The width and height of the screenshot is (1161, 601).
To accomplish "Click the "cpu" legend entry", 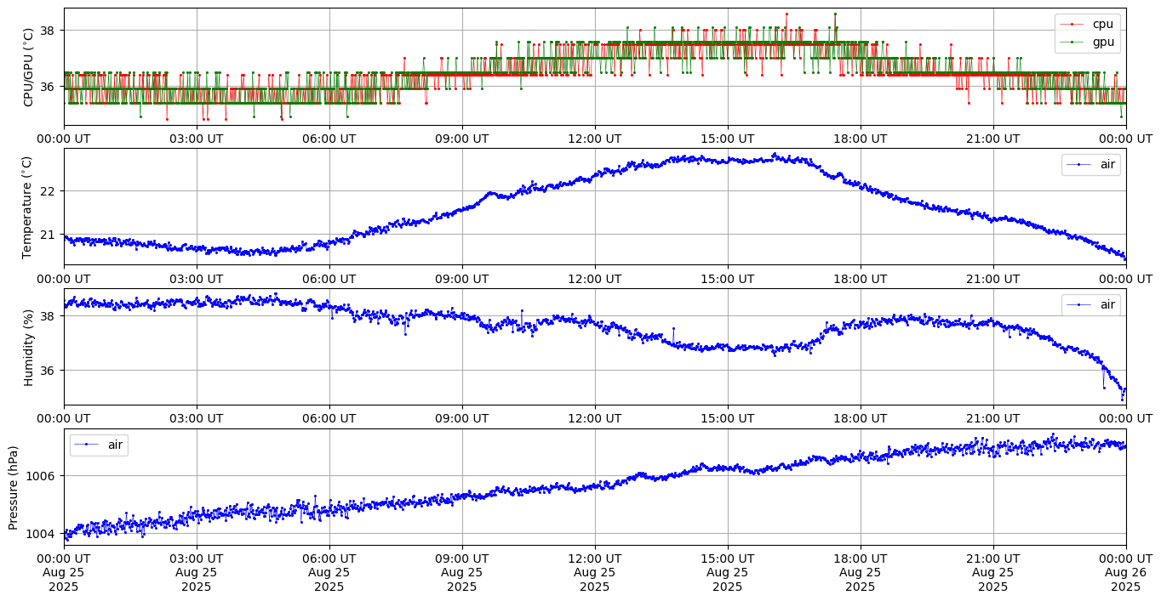I will point(1087,25).
